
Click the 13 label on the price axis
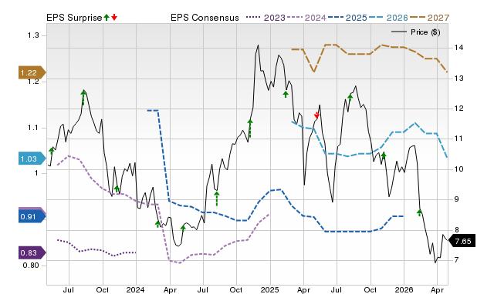point(458,79)
